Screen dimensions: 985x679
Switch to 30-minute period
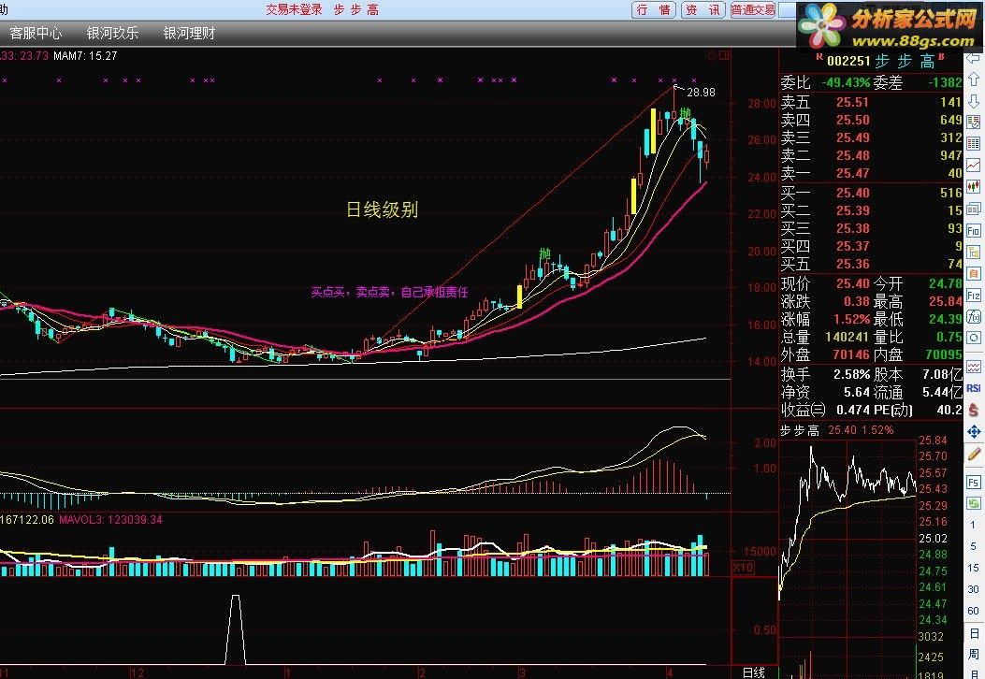click(973, 589)
